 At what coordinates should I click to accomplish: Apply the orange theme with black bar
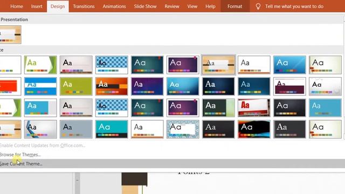coord(112,86)
